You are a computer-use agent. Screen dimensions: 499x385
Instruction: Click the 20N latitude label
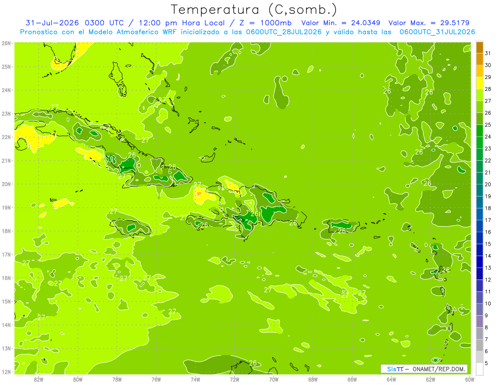6,184
